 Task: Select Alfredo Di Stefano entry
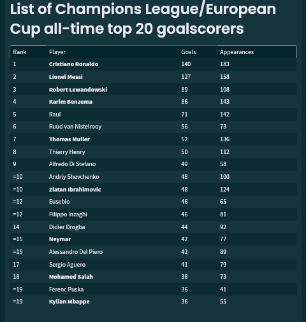(72, 164)
